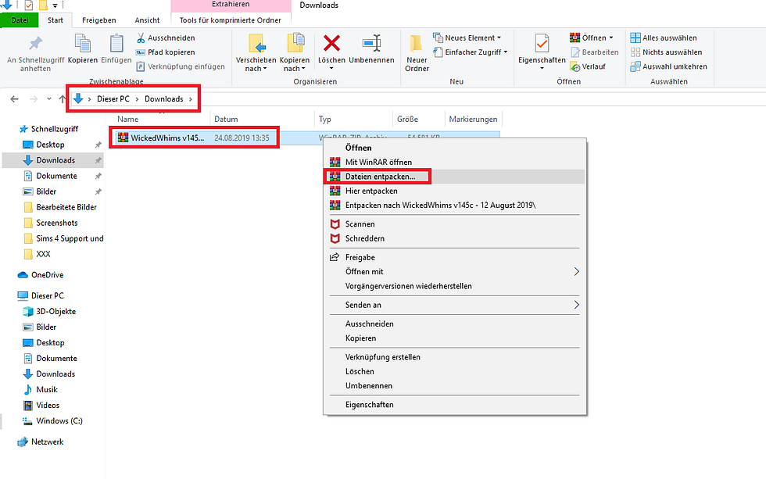Select Netzwerk in sidebar
Image resolution: width=766 pixels, height=479 pixels.
pyautogui.click(x=47, y=442)
